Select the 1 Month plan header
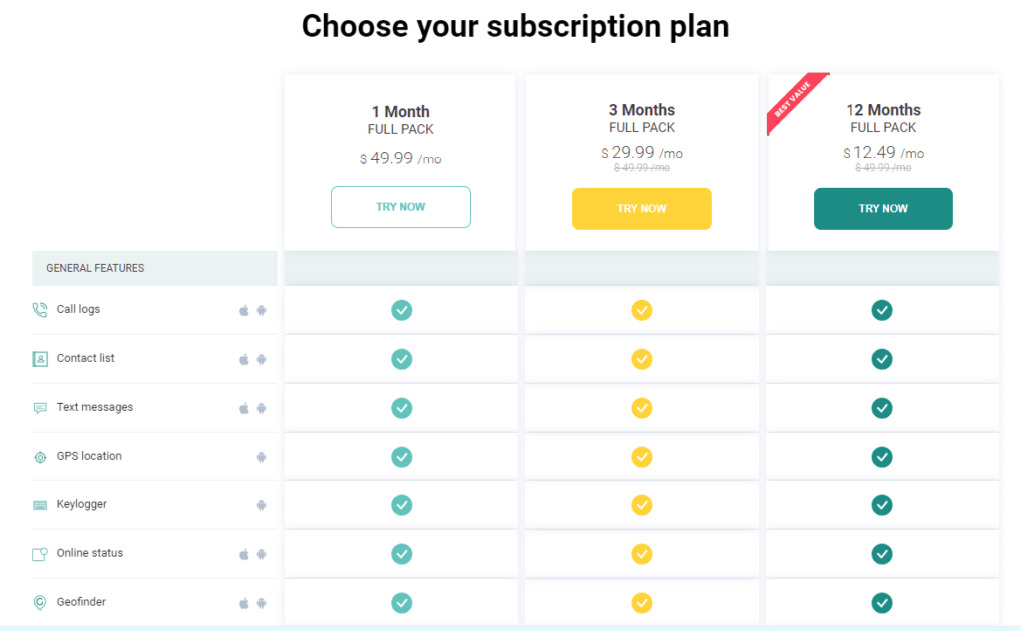The width and height of the screenshot is (1021, 631). pyautogui.click(x=401, y=110)
